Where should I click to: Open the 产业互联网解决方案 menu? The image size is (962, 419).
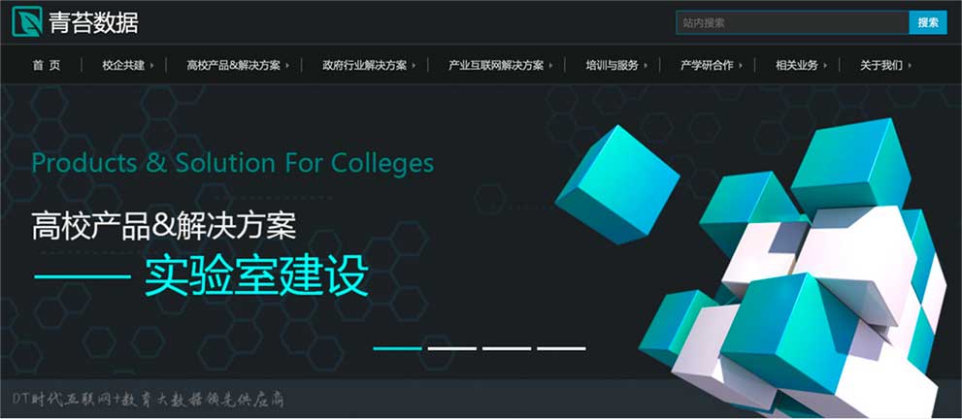(x=496, y=65)
